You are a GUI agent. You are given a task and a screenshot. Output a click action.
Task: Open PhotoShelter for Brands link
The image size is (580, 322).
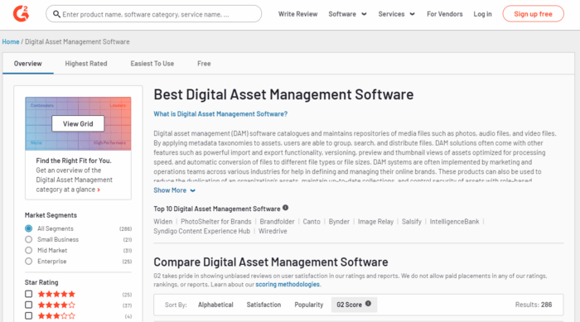pos(216,222)
